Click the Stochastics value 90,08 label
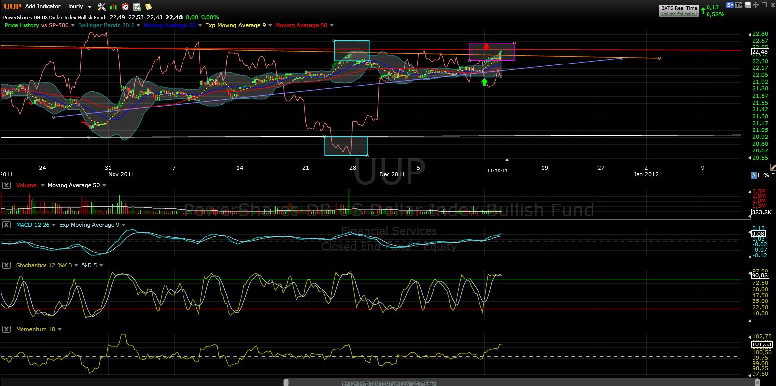This screenshot has height=386, width=776. [x=759, y=276]
